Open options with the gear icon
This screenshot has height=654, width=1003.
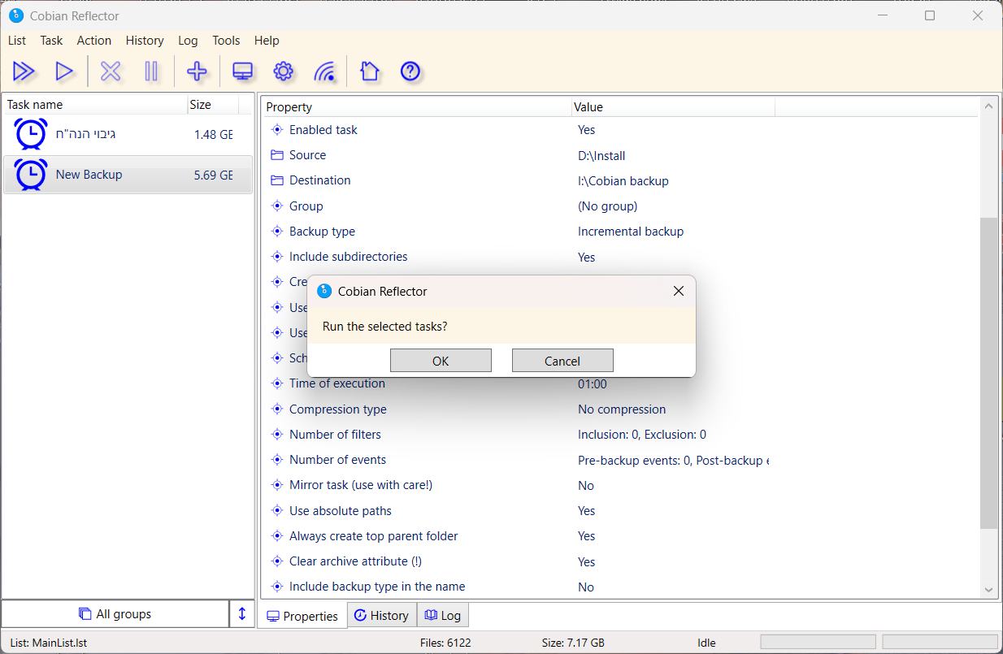(283, 71)
